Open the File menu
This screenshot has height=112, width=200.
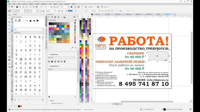tap(10, 4)
